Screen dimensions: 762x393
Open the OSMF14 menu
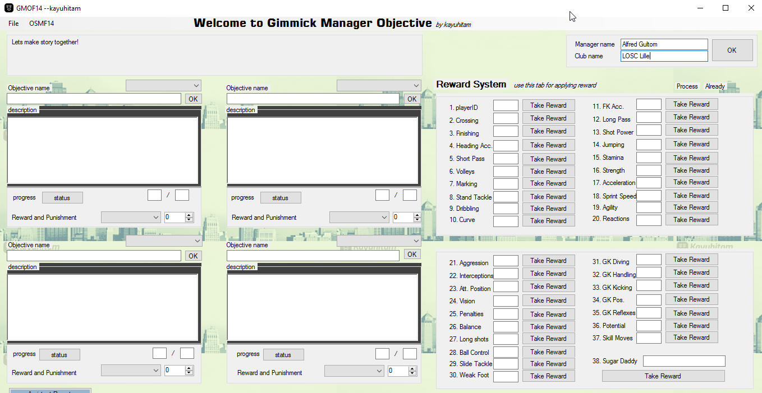click(42, 24)
